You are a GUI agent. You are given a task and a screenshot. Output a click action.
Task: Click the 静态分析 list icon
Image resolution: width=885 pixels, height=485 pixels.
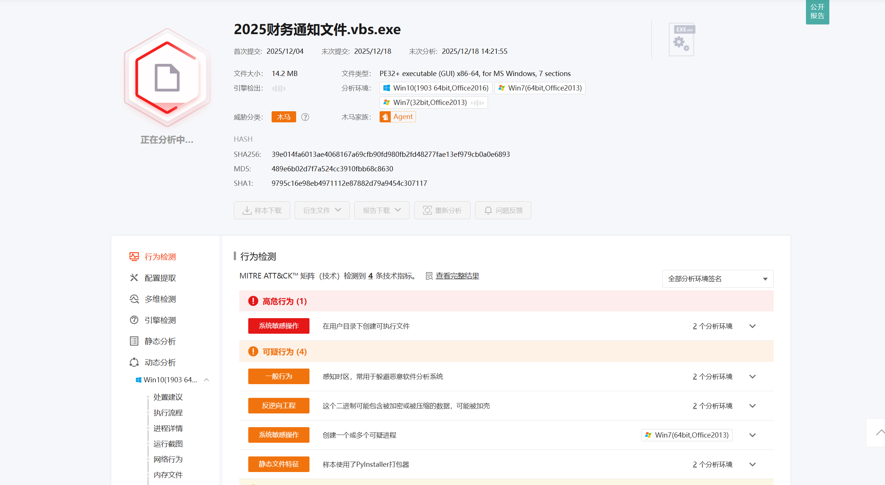coord(134,341)
